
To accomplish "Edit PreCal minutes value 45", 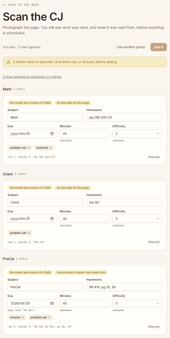I will 85,303.
